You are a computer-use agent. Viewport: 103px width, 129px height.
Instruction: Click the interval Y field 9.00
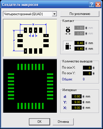[x=77, y=102]
